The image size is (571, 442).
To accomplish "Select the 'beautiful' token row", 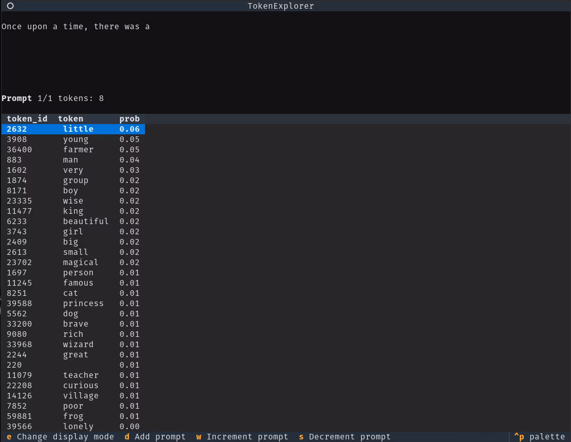I will 73,221.
